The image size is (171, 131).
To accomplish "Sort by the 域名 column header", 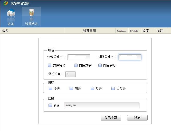I will [x=32, y=31].
